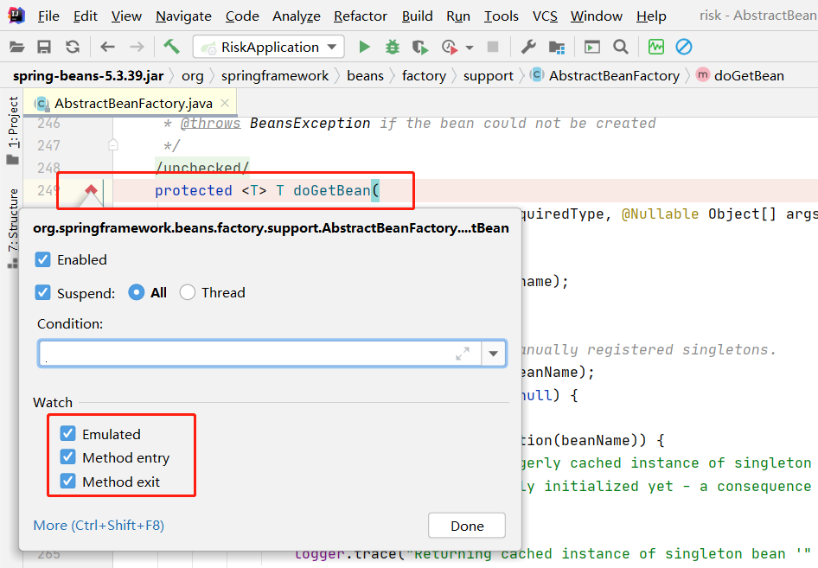Open the Code menu
The image size is (818, 568).
point(242,16)
